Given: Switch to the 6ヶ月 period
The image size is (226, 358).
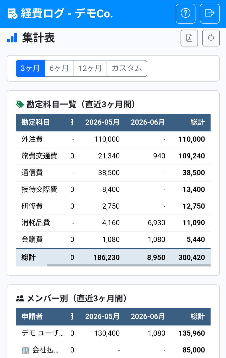Looking at the screenshot, I should 59,68.
